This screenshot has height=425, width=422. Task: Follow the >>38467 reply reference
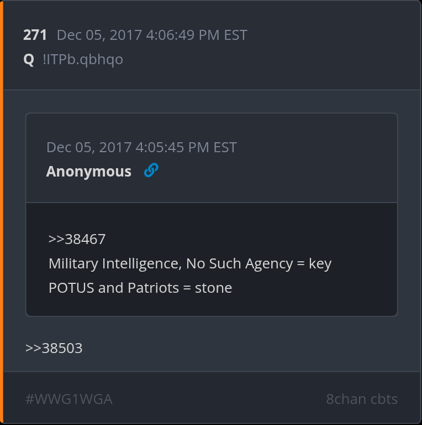(x=77, y=239)
